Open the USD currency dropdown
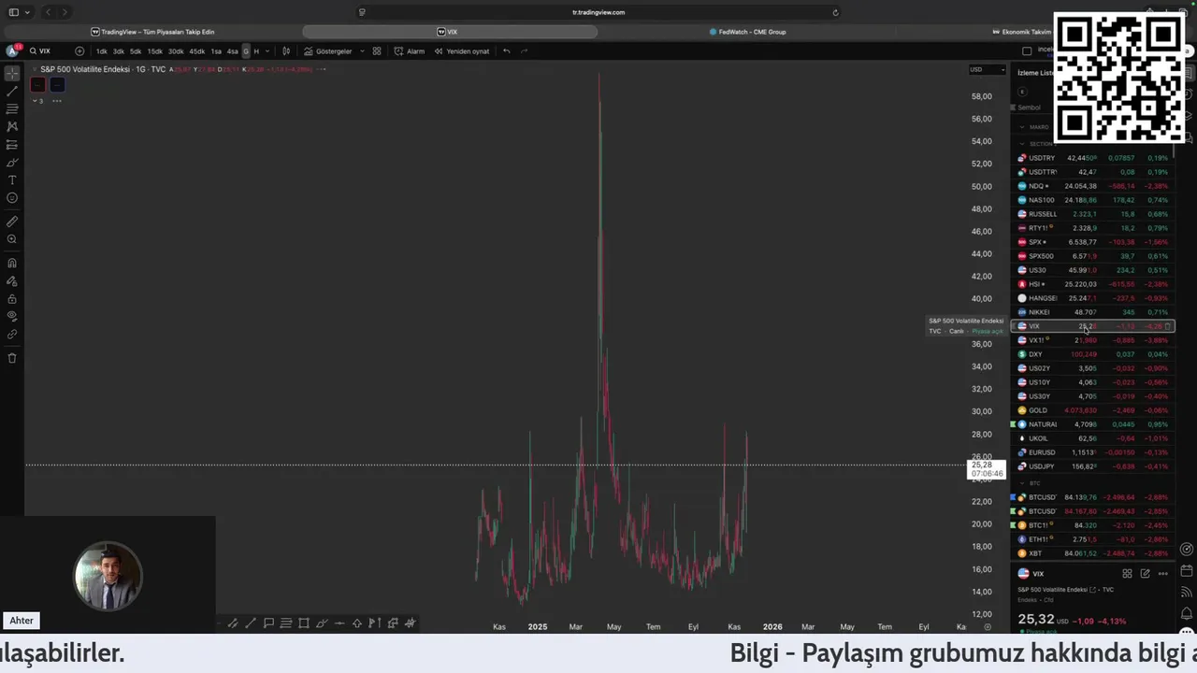The width and height of the screenshot is (1197, 673). [x=987, y=69]
